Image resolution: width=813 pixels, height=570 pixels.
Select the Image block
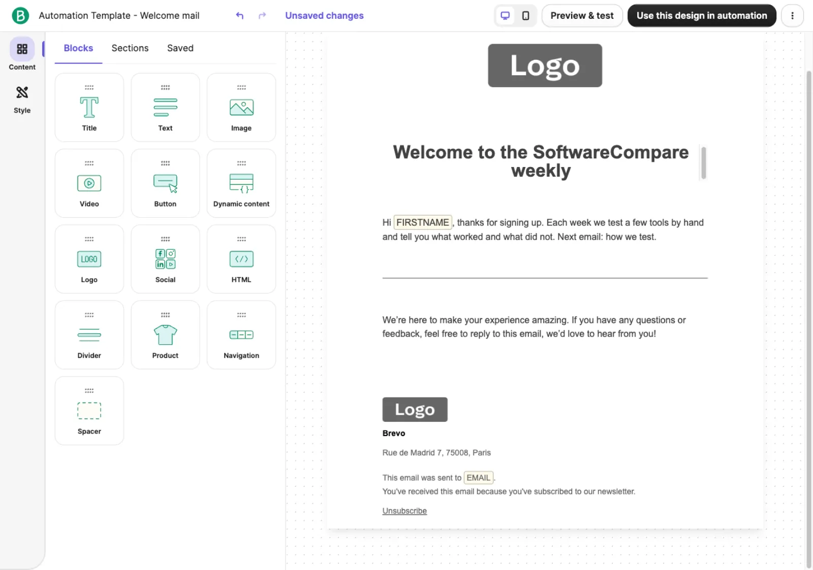[x=241, y=108]
